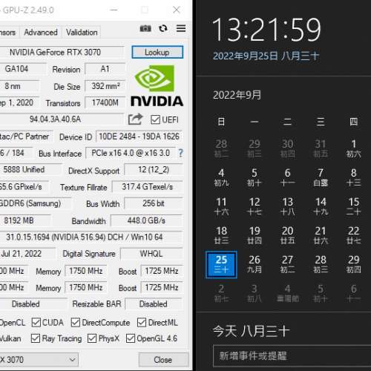The height and width of the screenshot is (371, 371).
Task: Click the Transistors value 17400M
Action: pos(105,102)
